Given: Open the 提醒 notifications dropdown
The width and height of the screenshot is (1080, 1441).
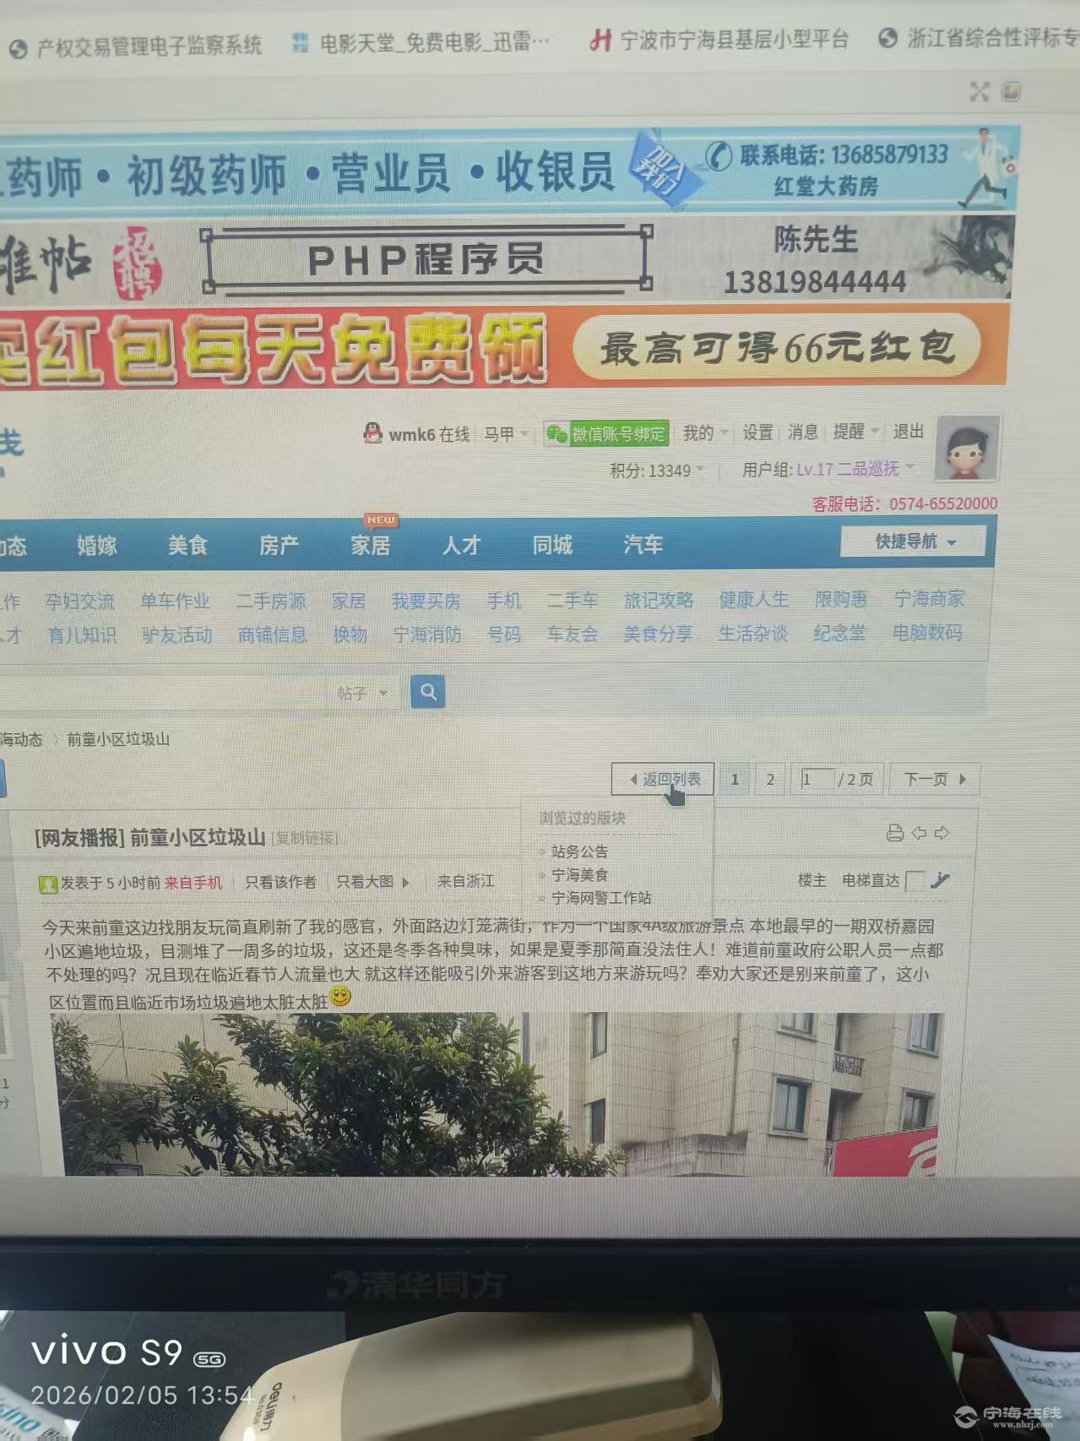Looking at the screenshot, I should [x=855, y=432].
